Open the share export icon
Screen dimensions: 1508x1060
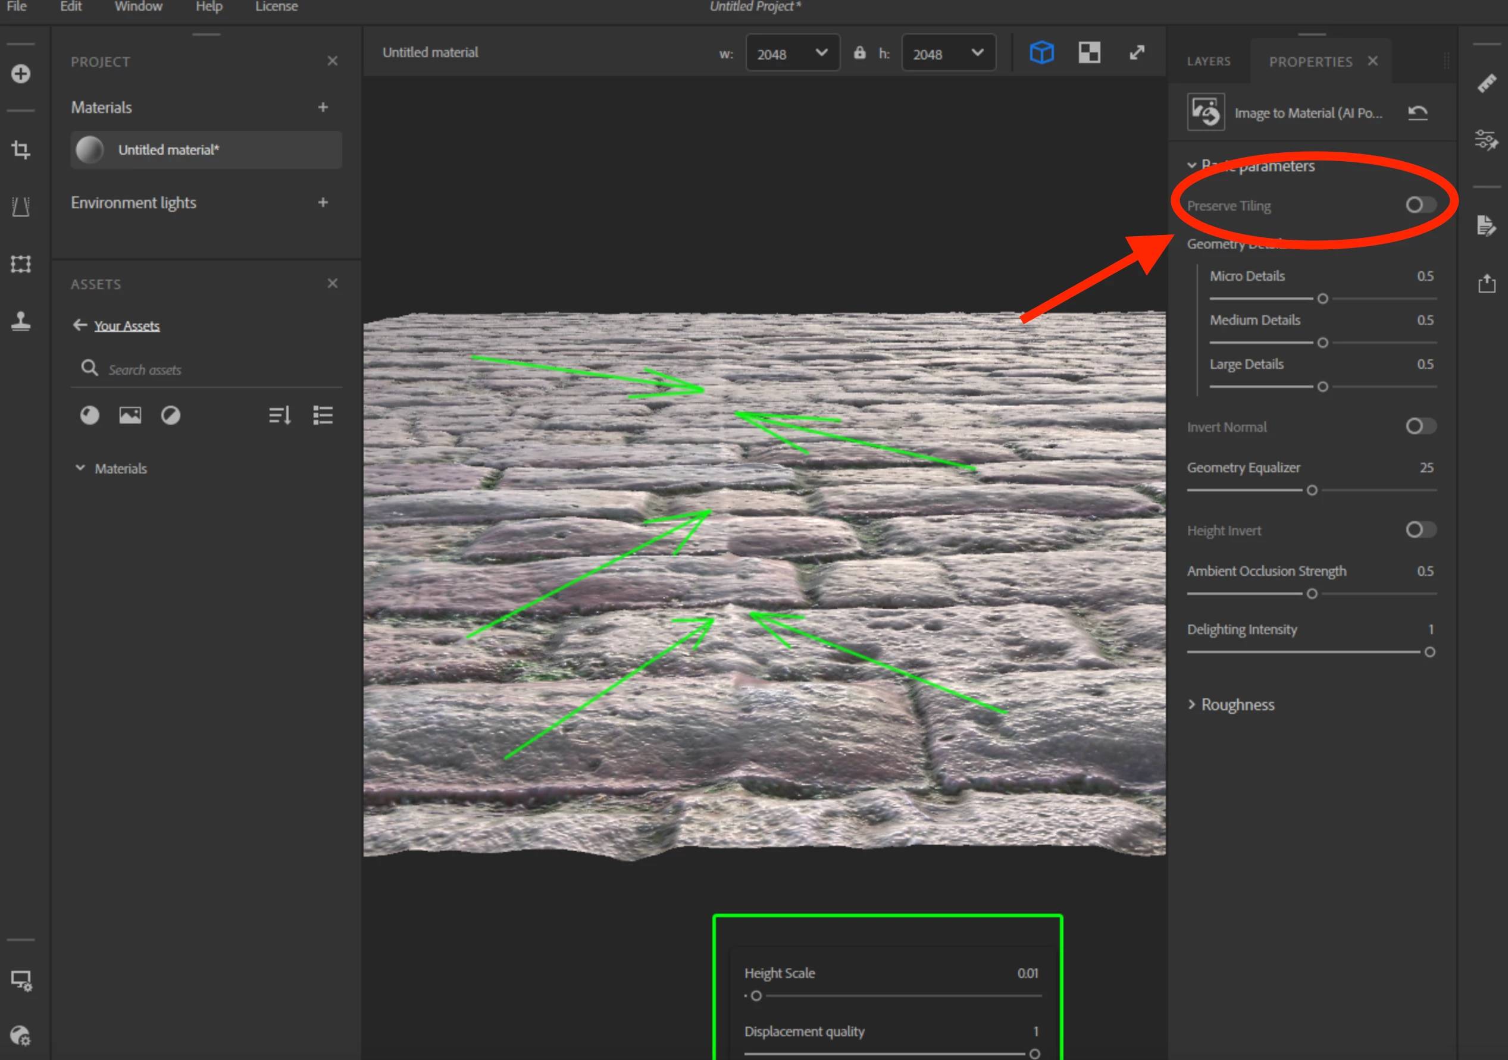[1487, 284]
